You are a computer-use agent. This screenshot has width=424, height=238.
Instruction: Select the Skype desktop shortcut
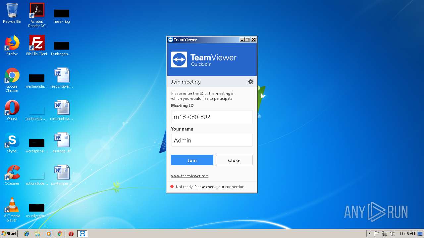(x=12, y=143)
